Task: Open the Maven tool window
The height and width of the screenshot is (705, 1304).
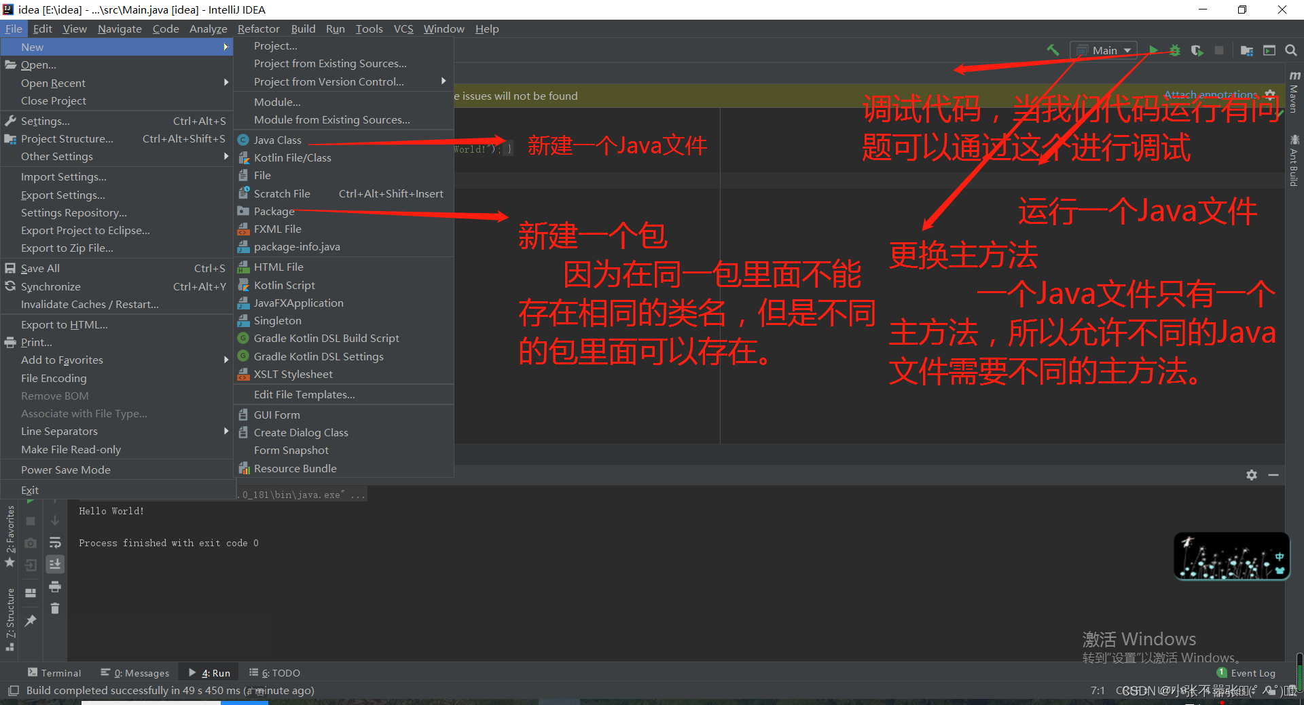Action: click(x=1294, y=92)
